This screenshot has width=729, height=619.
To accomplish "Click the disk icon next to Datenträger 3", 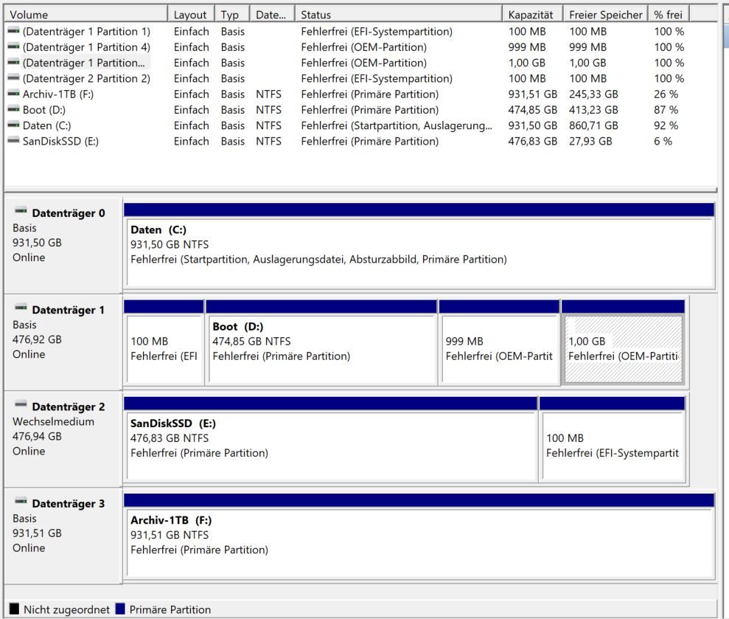I will coord(21,504).
